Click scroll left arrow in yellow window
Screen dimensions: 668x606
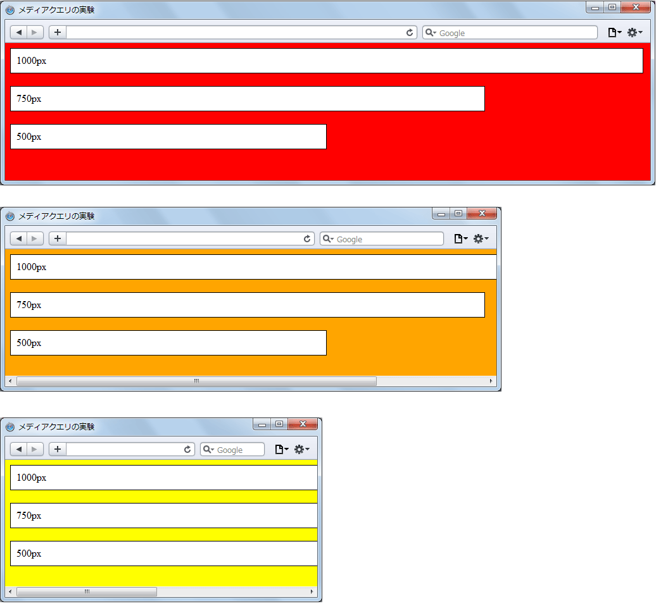coord(10,591)
